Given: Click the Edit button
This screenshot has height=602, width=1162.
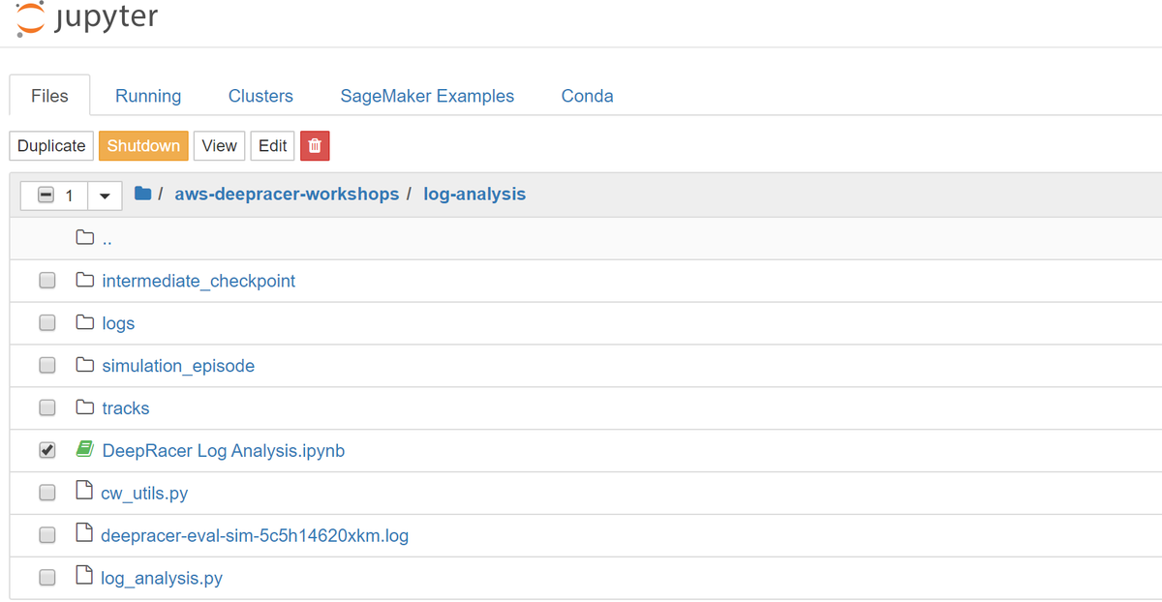Looking at the screenshot, I should (272, 146).
